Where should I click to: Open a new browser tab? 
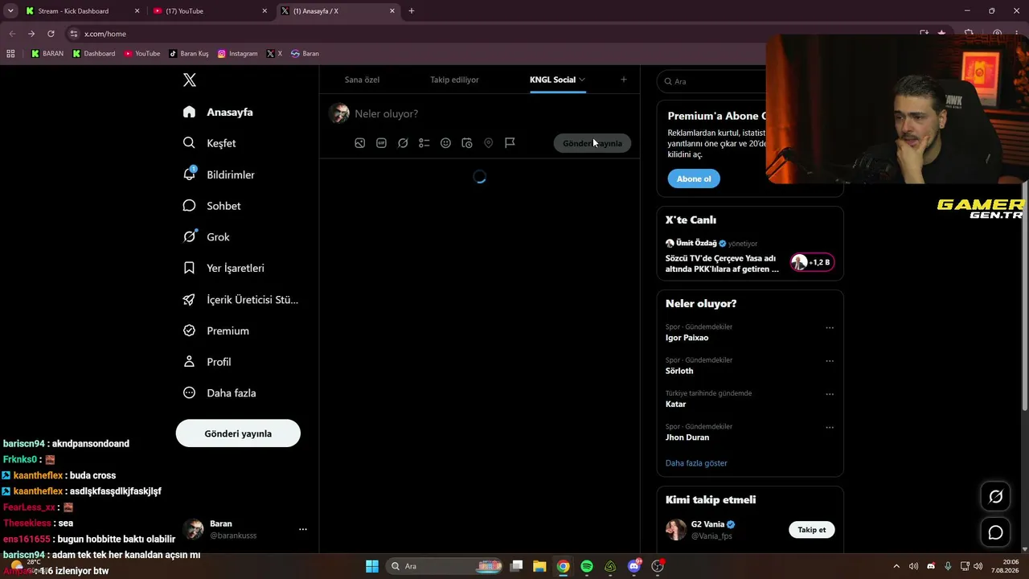coord(412,11)
